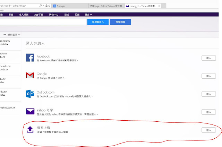
Task: Click the 搜尋聯絡人 search contacts button
Action: [98, 22]
